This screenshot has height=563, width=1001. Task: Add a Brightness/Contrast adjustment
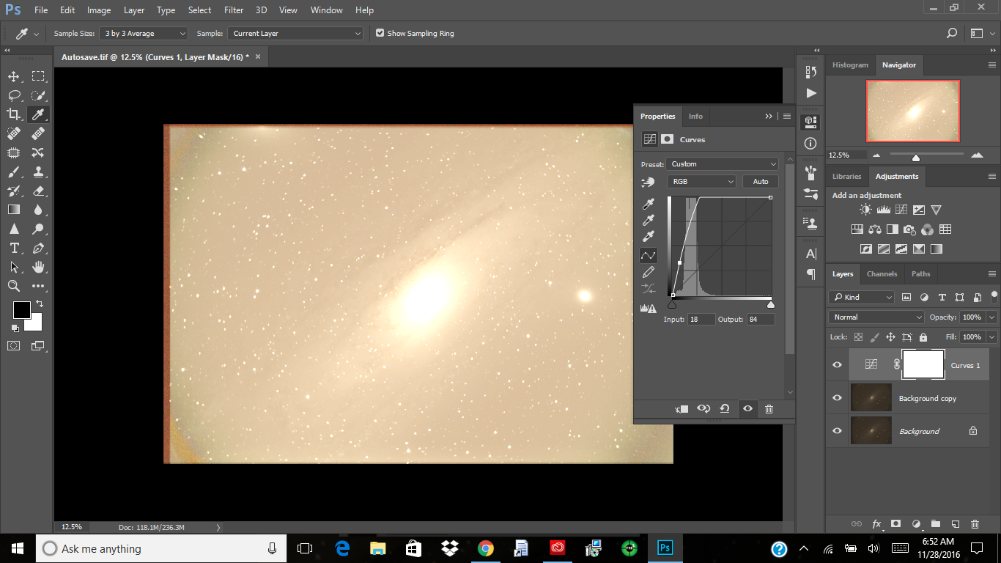[865, 210]
